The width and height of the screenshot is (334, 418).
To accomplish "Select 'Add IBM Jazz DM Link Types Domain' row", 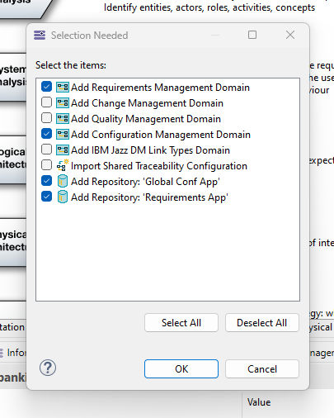I will click(x=150, y=150).
